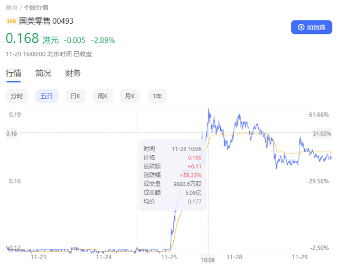The height and width of the screenshot is (264, 338).
Task: Click tooltip 成交额 value 5.08亿
Action: tap(194, 193)
